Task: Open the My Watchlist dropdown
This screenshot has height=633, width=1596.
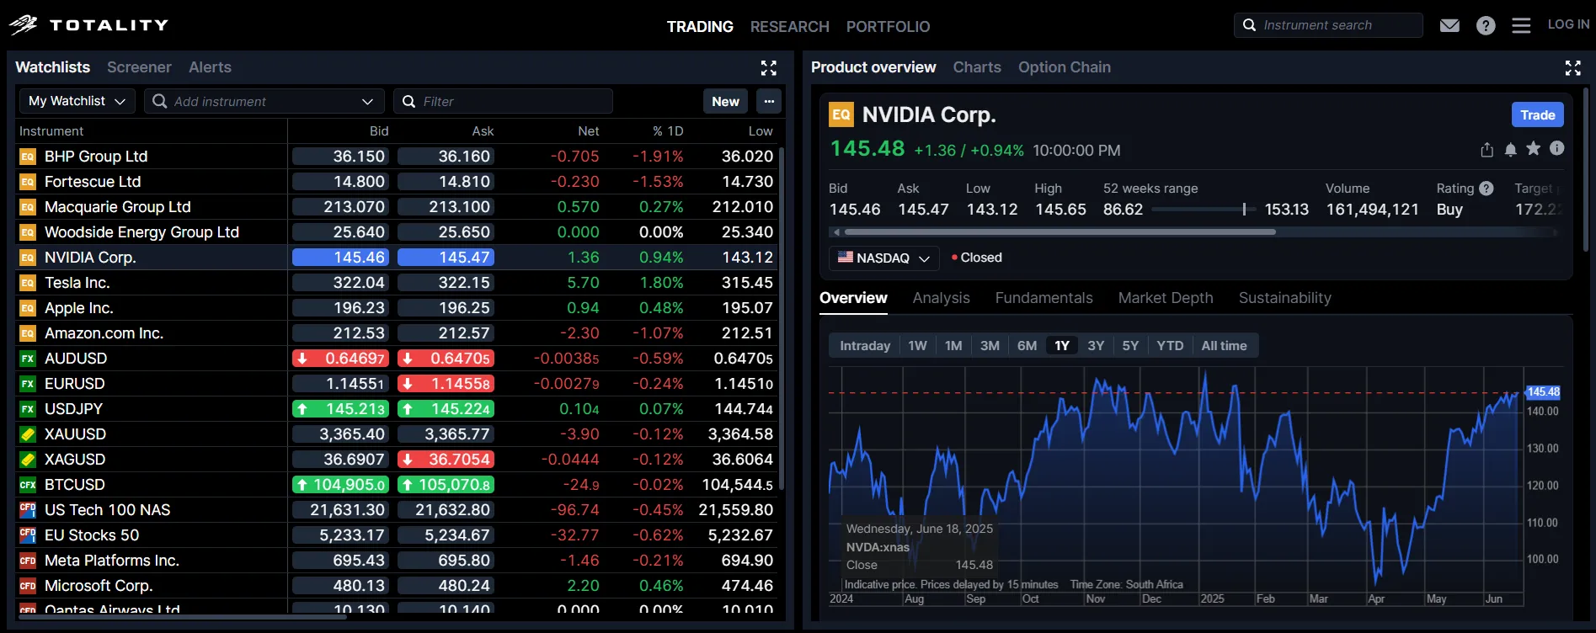Action: 77,101
